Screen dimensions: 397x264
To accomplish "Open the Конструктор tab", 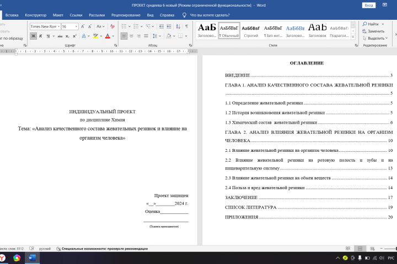I will pyautogui.click(x=36, y=15).
